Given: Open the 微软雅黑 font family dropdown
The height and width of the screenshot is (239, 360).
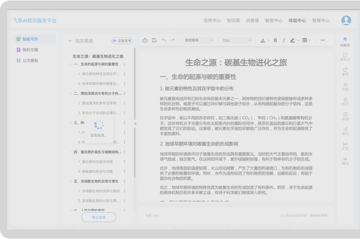Looking at the screenshot, I should pyautogui.click(x=198, y=41).
